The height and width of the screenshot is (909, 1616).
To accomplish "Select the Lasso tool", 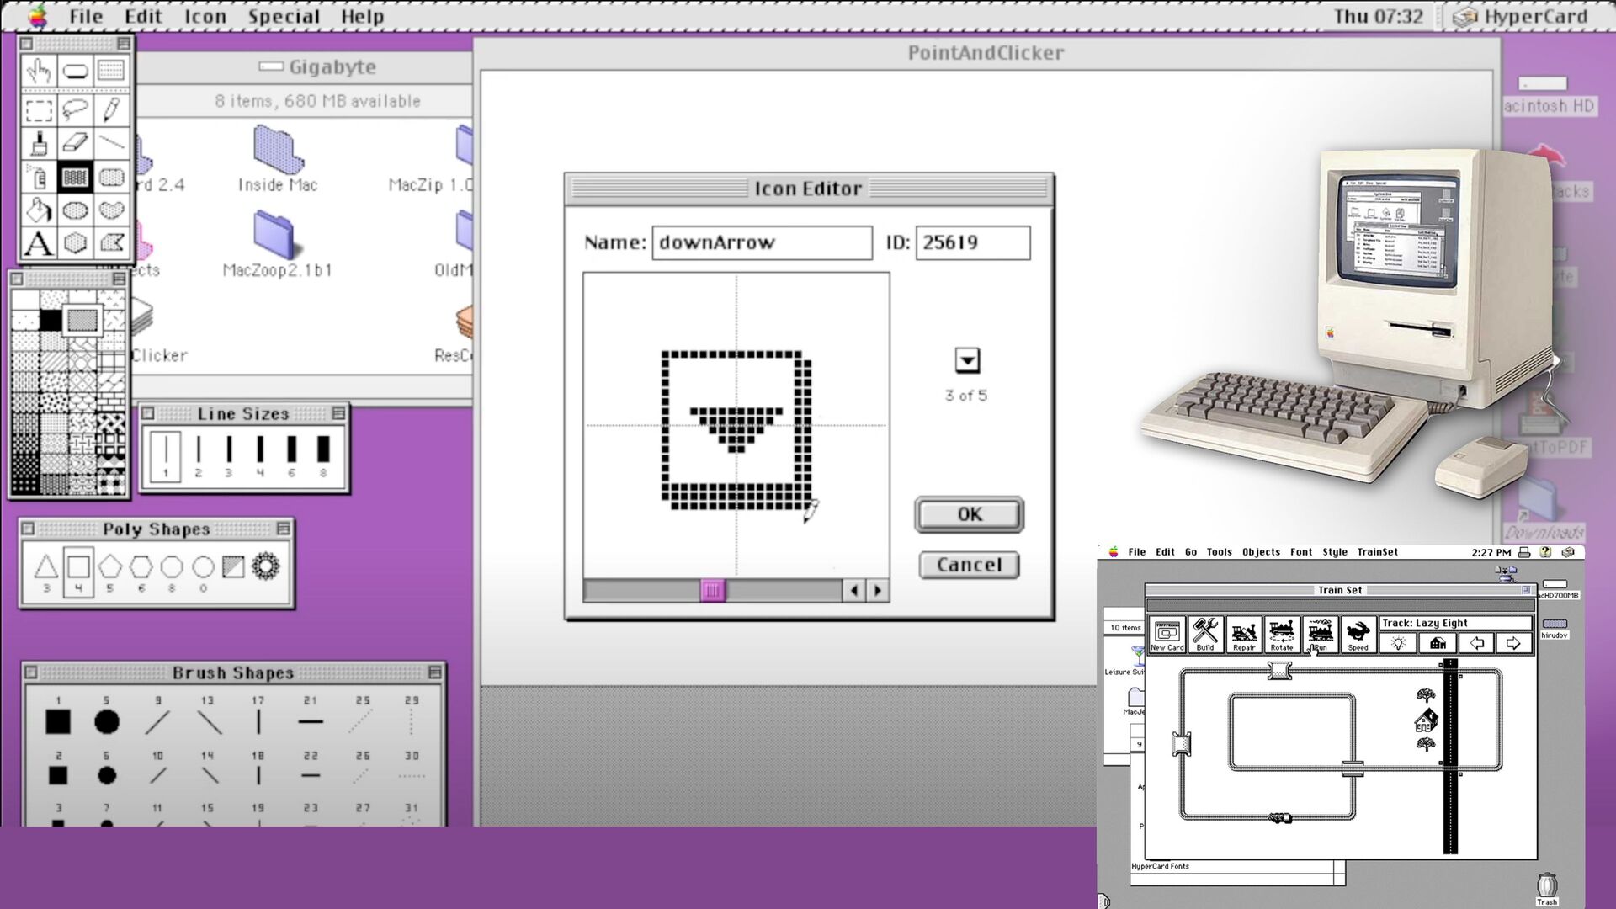I will coord(76,109).
